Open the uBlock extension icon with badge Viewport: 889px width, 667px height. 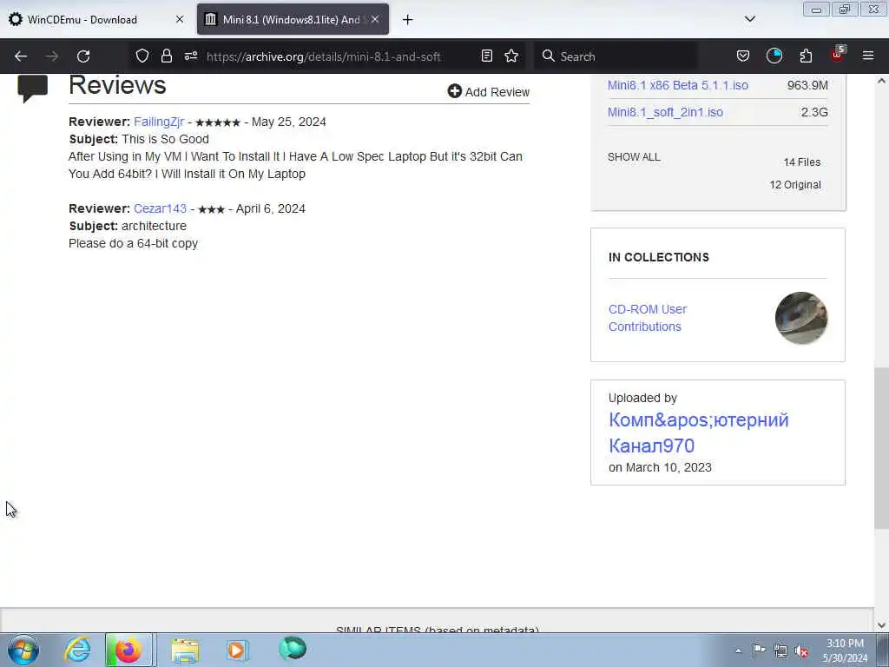838,55
